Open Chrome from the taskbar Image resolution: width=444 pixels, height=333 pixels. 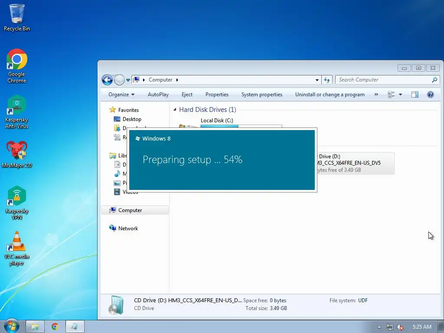[x=55, y=326]
